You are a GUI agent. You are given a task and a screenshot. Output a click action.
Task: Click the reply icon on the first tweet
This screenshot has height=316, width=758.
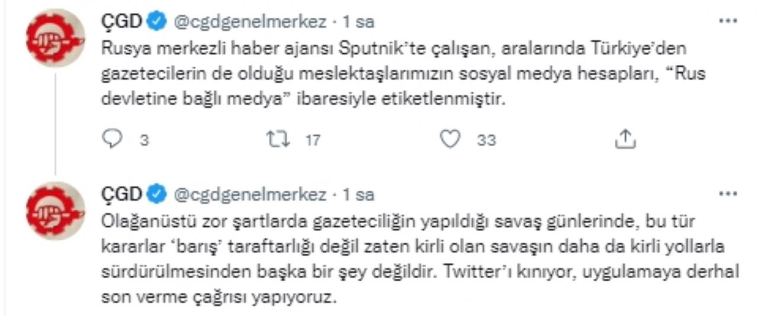(112, 139)
